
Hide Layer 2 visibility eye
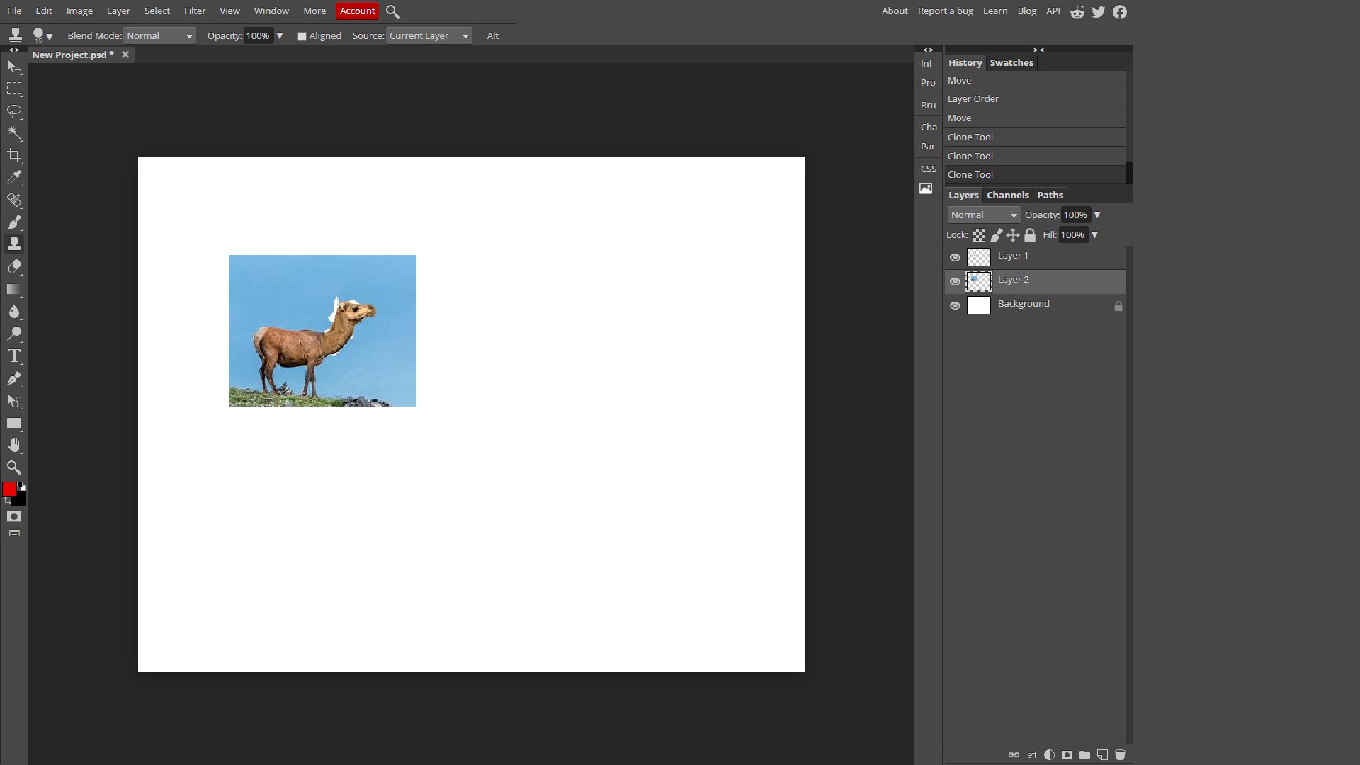point(955,281)
